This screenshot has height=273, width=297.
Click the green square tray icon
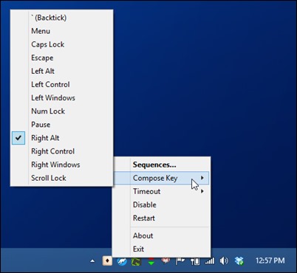(x=136, y=261)
